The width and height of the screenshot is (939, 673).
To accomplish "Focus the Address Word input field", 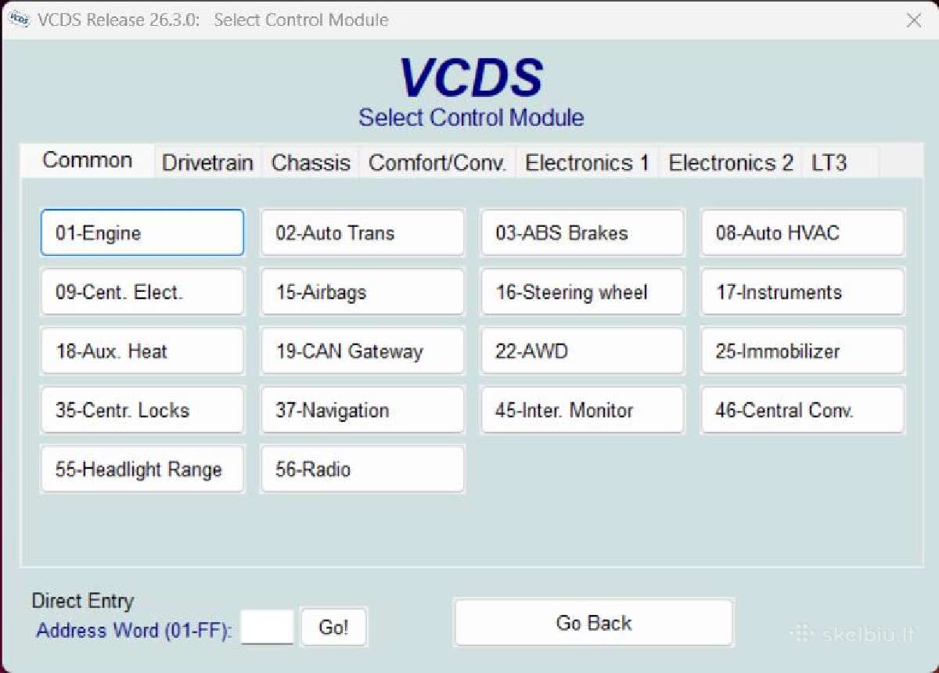I will 267,627.
